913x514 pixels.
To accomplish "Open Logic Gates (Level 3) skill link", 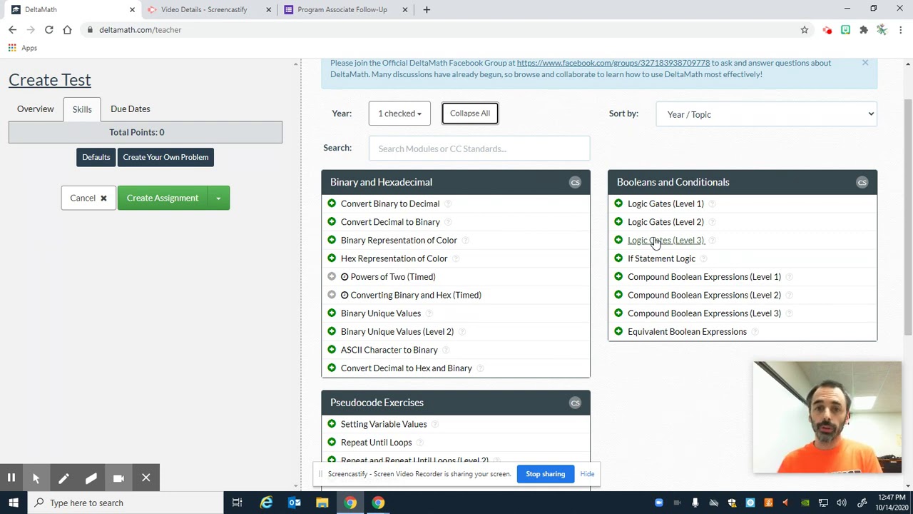I will coord(665,240).
